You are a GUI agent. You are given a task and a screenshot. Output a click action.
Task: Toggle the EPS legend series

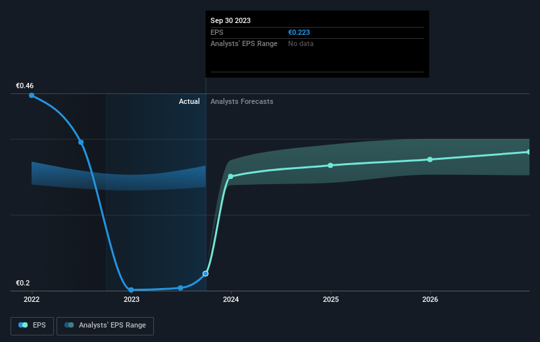[x=32, y=326]
